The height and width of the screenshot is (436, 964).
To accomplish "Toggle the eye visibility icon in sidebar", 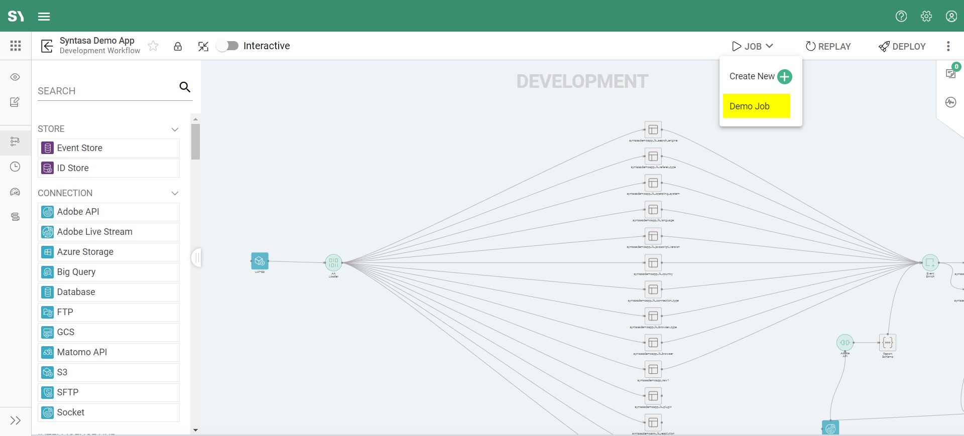I will coord(15,77).
